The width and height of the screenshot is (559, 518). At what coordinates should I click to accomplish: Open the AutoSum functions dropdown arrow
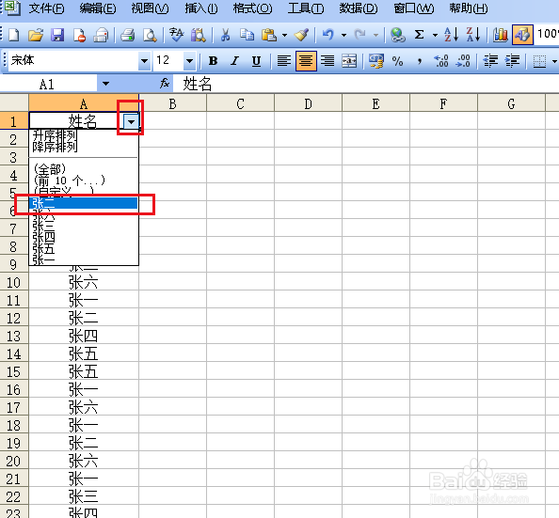point(435,35)
